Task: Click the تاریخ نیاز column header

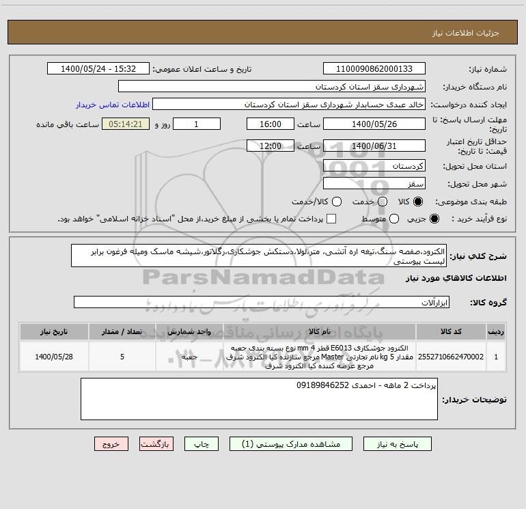Action: point(54,331)
